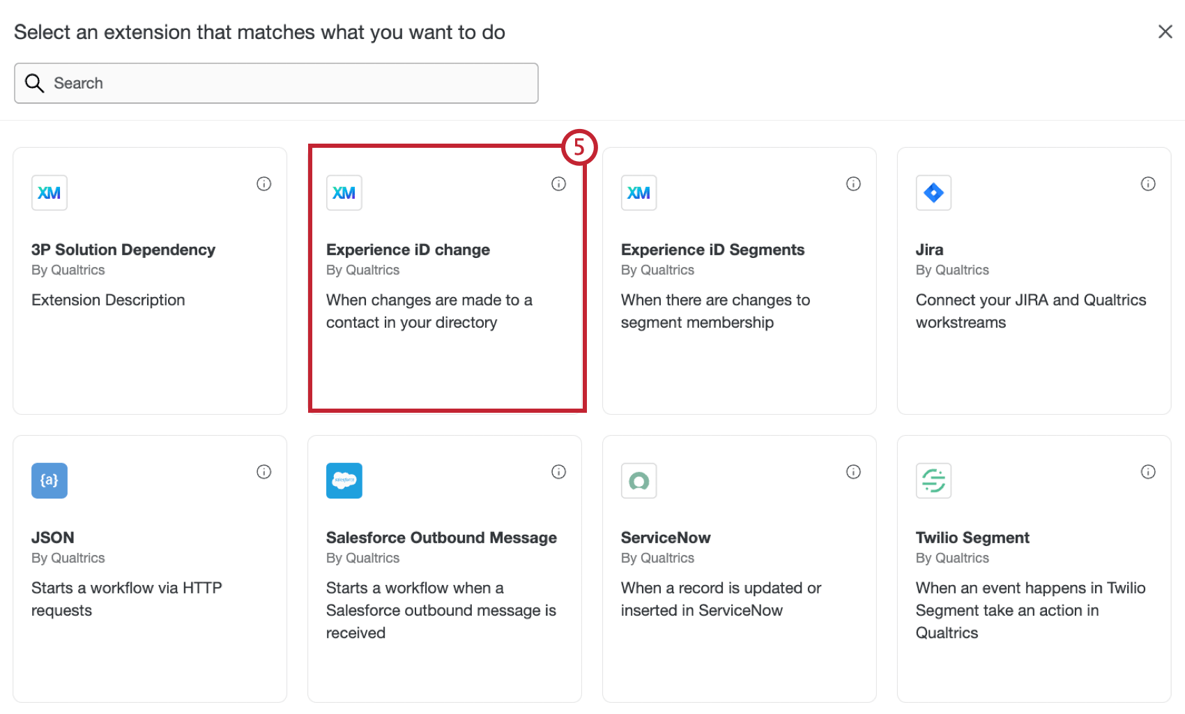
Task: Open info for Experience iD change
Action: click(558, 183)
